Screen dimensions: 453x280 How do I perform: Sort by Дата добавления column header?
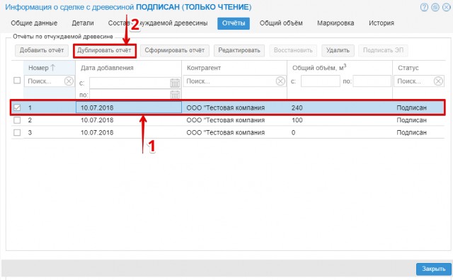coord(107,68)
